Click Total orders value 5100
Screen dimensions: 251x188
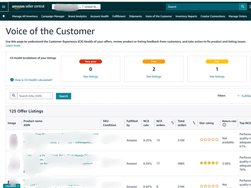181,140
